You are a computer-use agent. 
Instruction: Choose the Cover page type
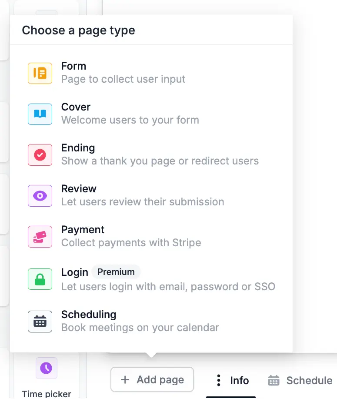[151, 114]
